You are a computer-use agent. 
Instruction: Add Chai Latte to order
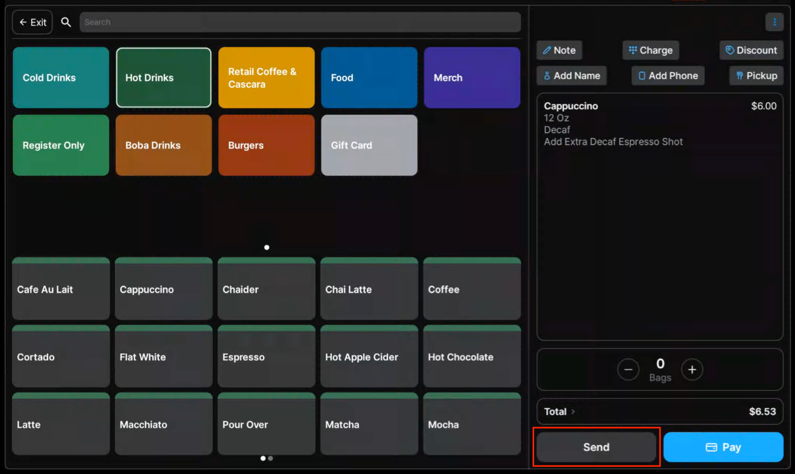pos(369,289)
